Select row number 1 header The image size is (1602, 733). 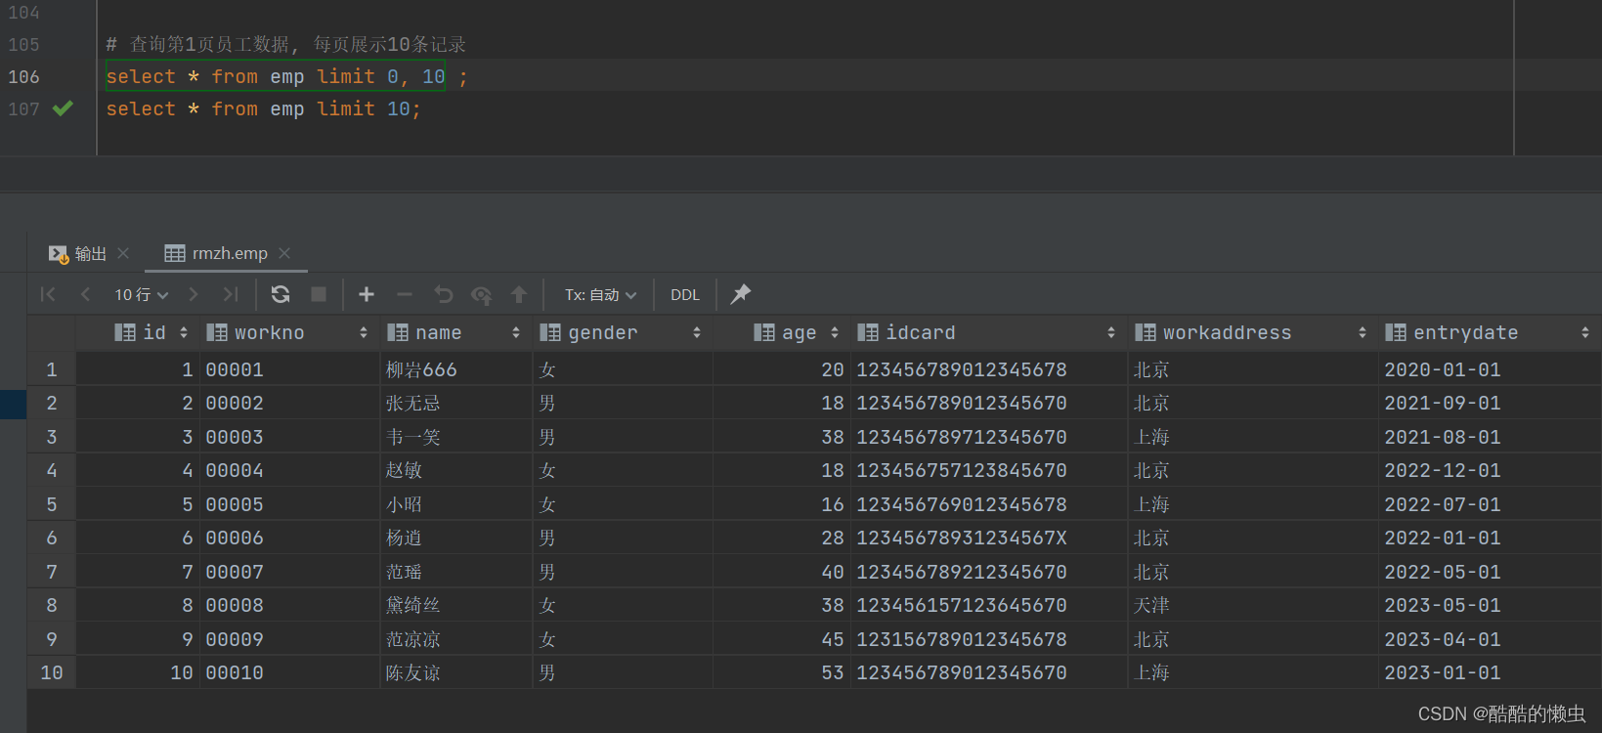tap(52, 369)
